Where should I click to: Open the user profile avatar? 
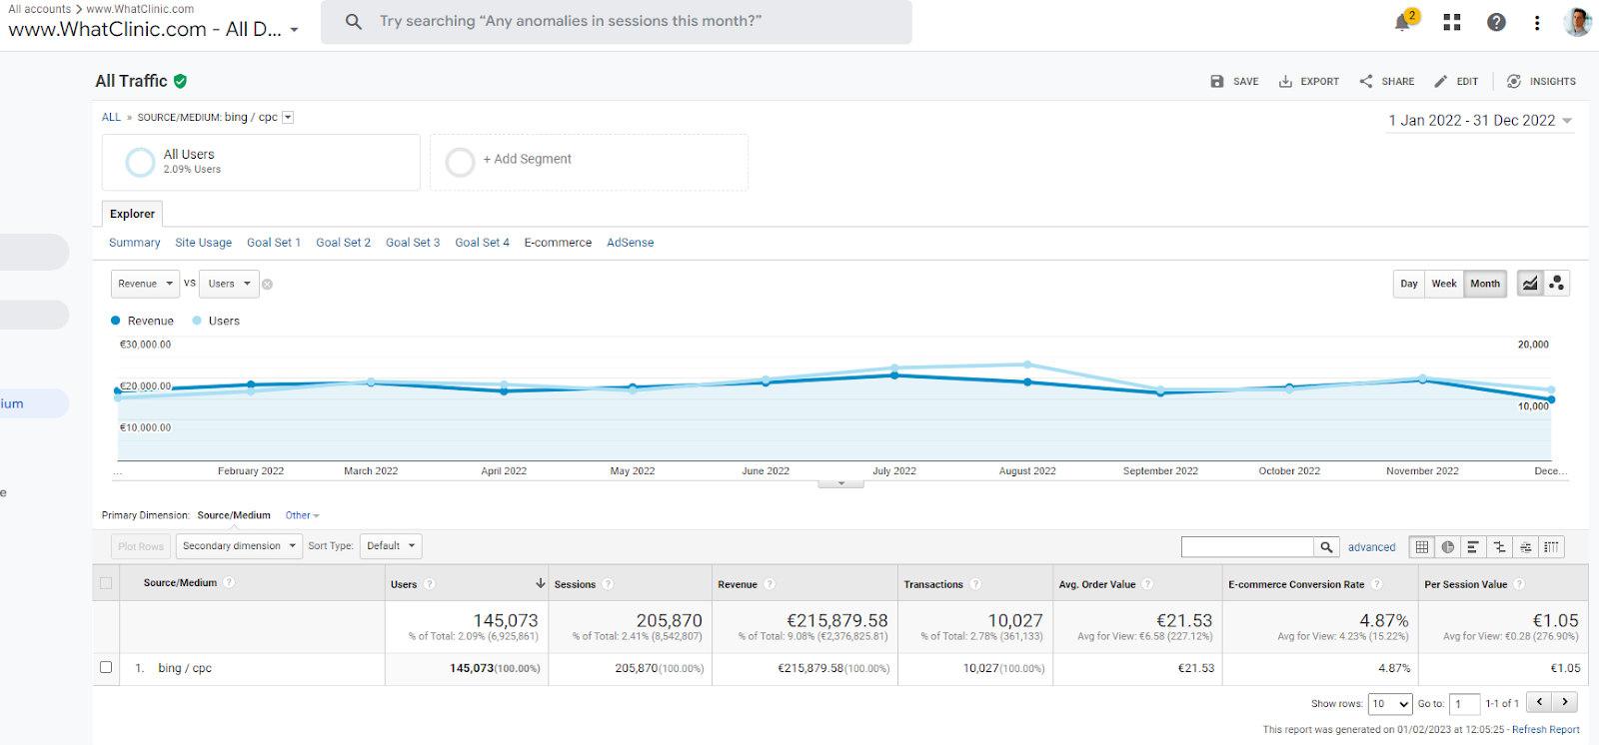(1577, 22)
